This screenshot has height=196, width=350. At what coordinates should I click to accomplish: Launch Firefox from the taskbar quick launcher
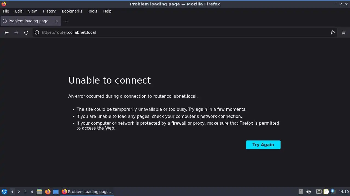click(x=48, y=192)
